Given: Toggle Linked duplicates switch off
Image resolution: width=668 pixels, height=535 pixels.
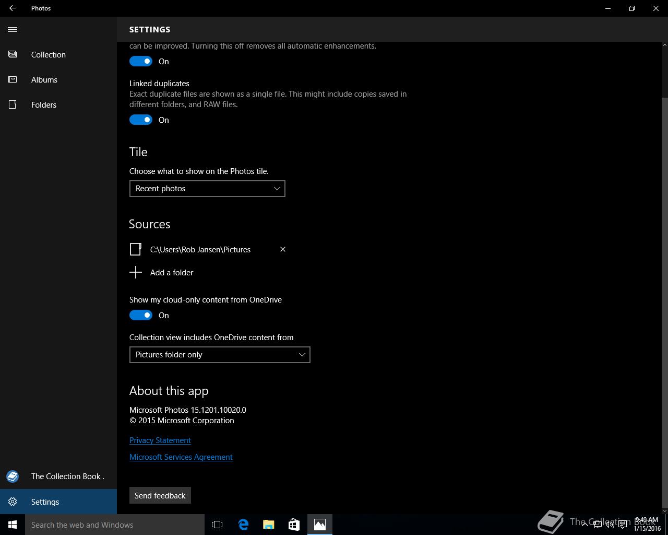Looking at the screenshot, I should (x=141, y=120).
